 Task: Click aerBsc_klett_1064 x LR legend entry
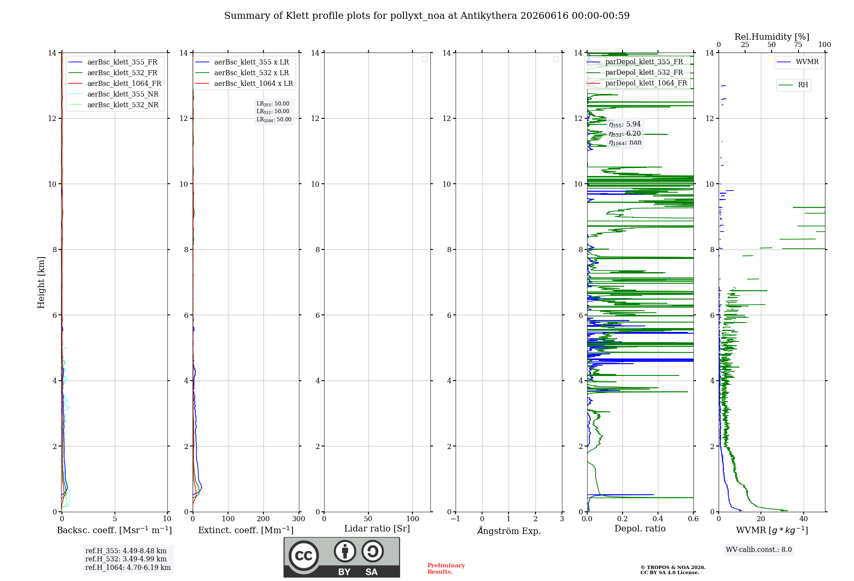click(x=244, y=84)
